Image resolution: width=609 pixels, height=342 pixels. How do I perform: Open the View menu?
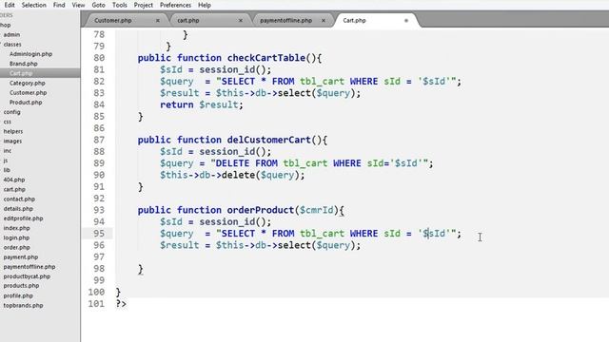click(78, 5)
